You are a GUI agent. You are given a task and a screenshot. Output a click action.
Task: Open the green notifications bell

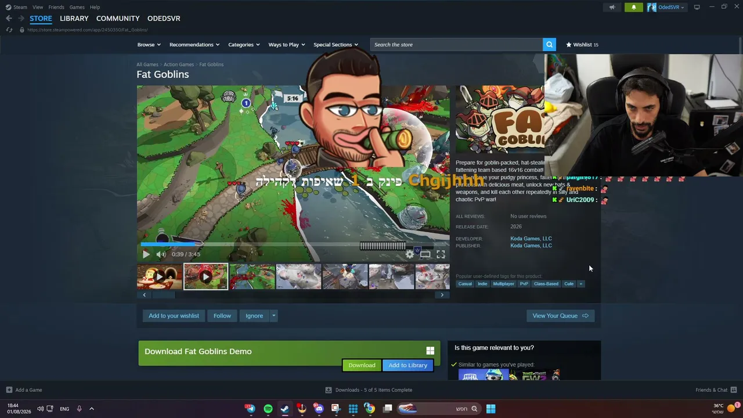[633, 7]
